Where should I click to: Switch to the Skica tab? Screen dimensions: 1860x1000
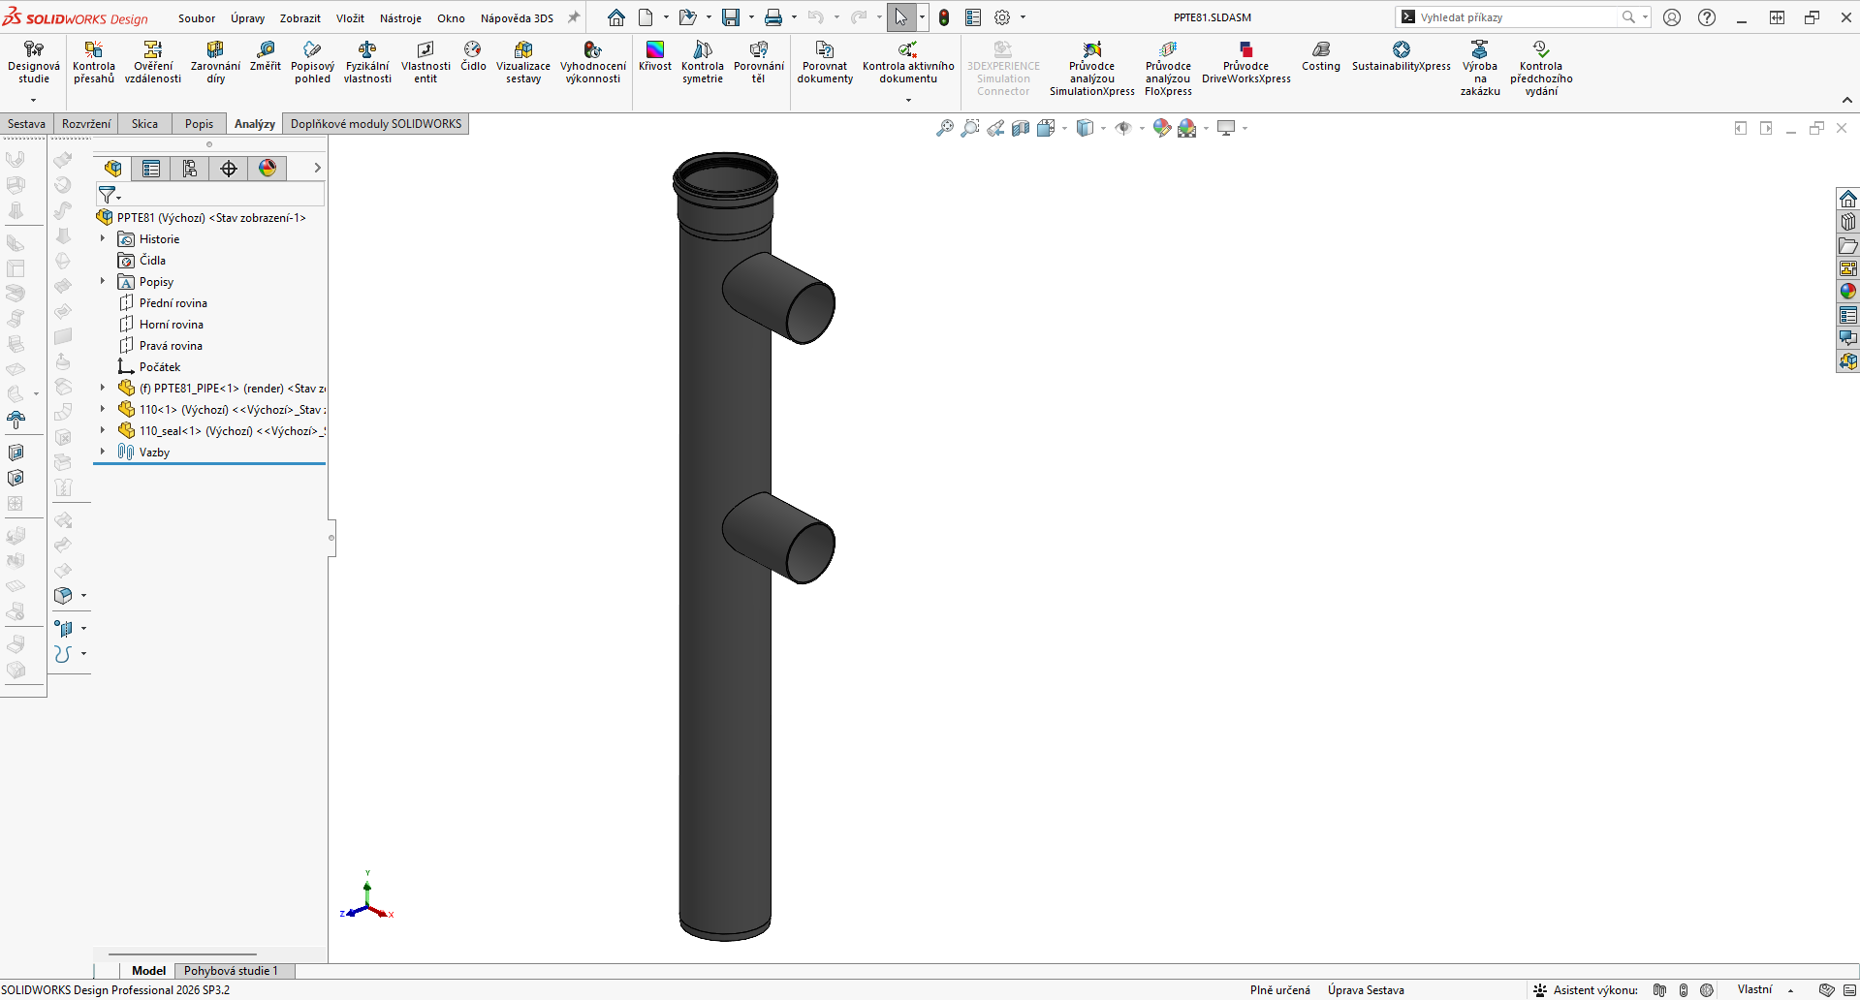(x=144, y=124)
